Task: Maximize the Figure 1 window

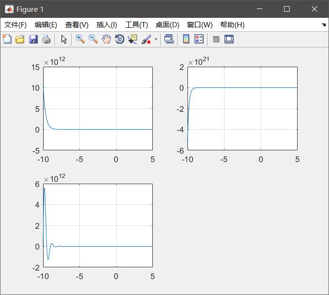Action: [x=287, y=9]
